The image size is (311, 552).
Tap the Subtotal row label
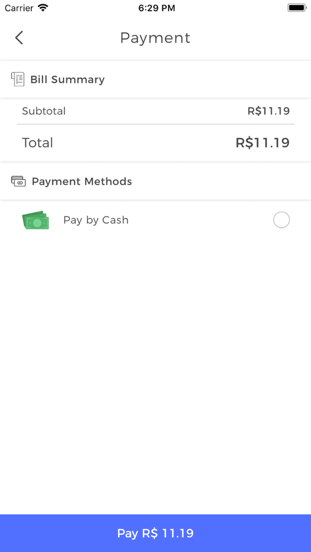(x=44, y=111)
